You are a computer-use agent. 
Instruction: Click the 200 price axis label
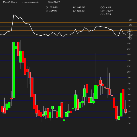point(129,72)
